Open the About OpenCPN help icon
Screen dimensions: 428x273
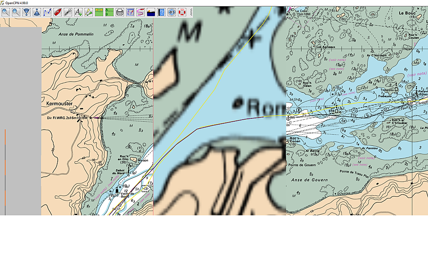[161, 12]
